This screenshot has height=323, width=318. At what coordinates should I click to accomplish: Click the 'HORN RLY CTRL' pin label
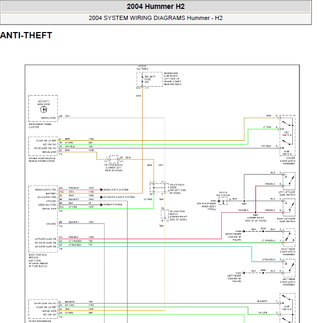click(x=47, y=205)
